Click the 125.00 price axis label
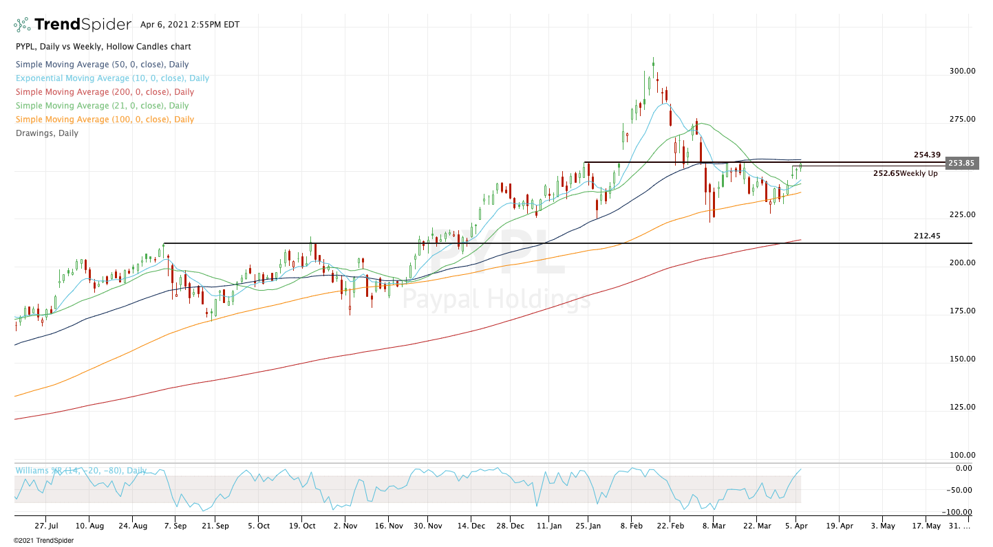The image size is (993, 547). [x=962, y=407]
